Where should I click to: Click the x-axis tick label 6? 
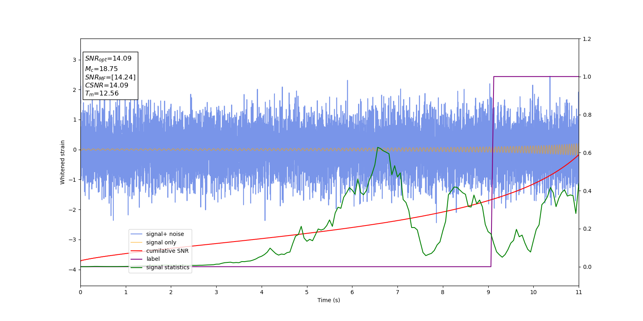tap(352, 292)
